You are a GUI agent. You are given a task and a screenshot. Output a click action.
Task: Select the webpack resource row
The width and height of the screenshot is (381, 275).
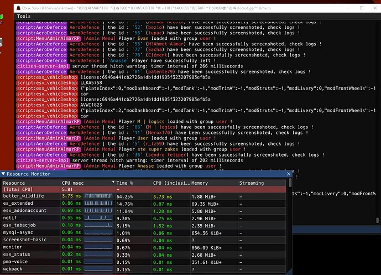[144, 269]
